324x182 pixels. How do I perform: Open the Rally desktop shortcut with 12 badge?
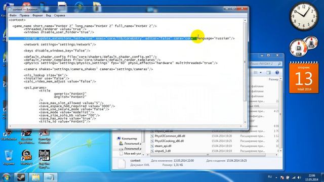(x=26, y=158)
